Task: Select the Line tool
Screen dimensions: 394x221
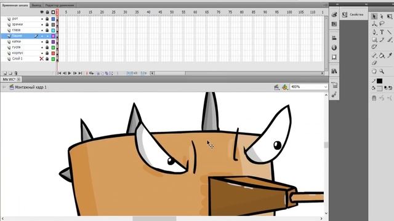Action: click(390, 32)
